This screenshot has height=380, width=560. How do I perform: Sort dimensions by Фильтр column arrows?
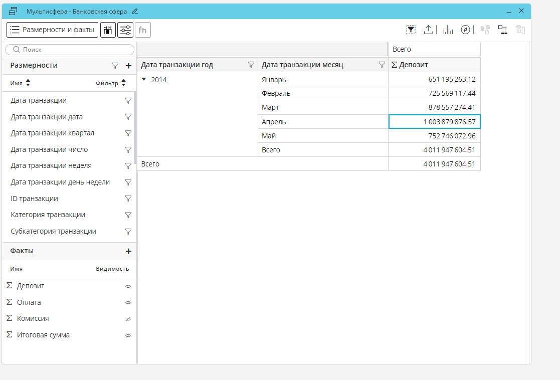point(123,83)
